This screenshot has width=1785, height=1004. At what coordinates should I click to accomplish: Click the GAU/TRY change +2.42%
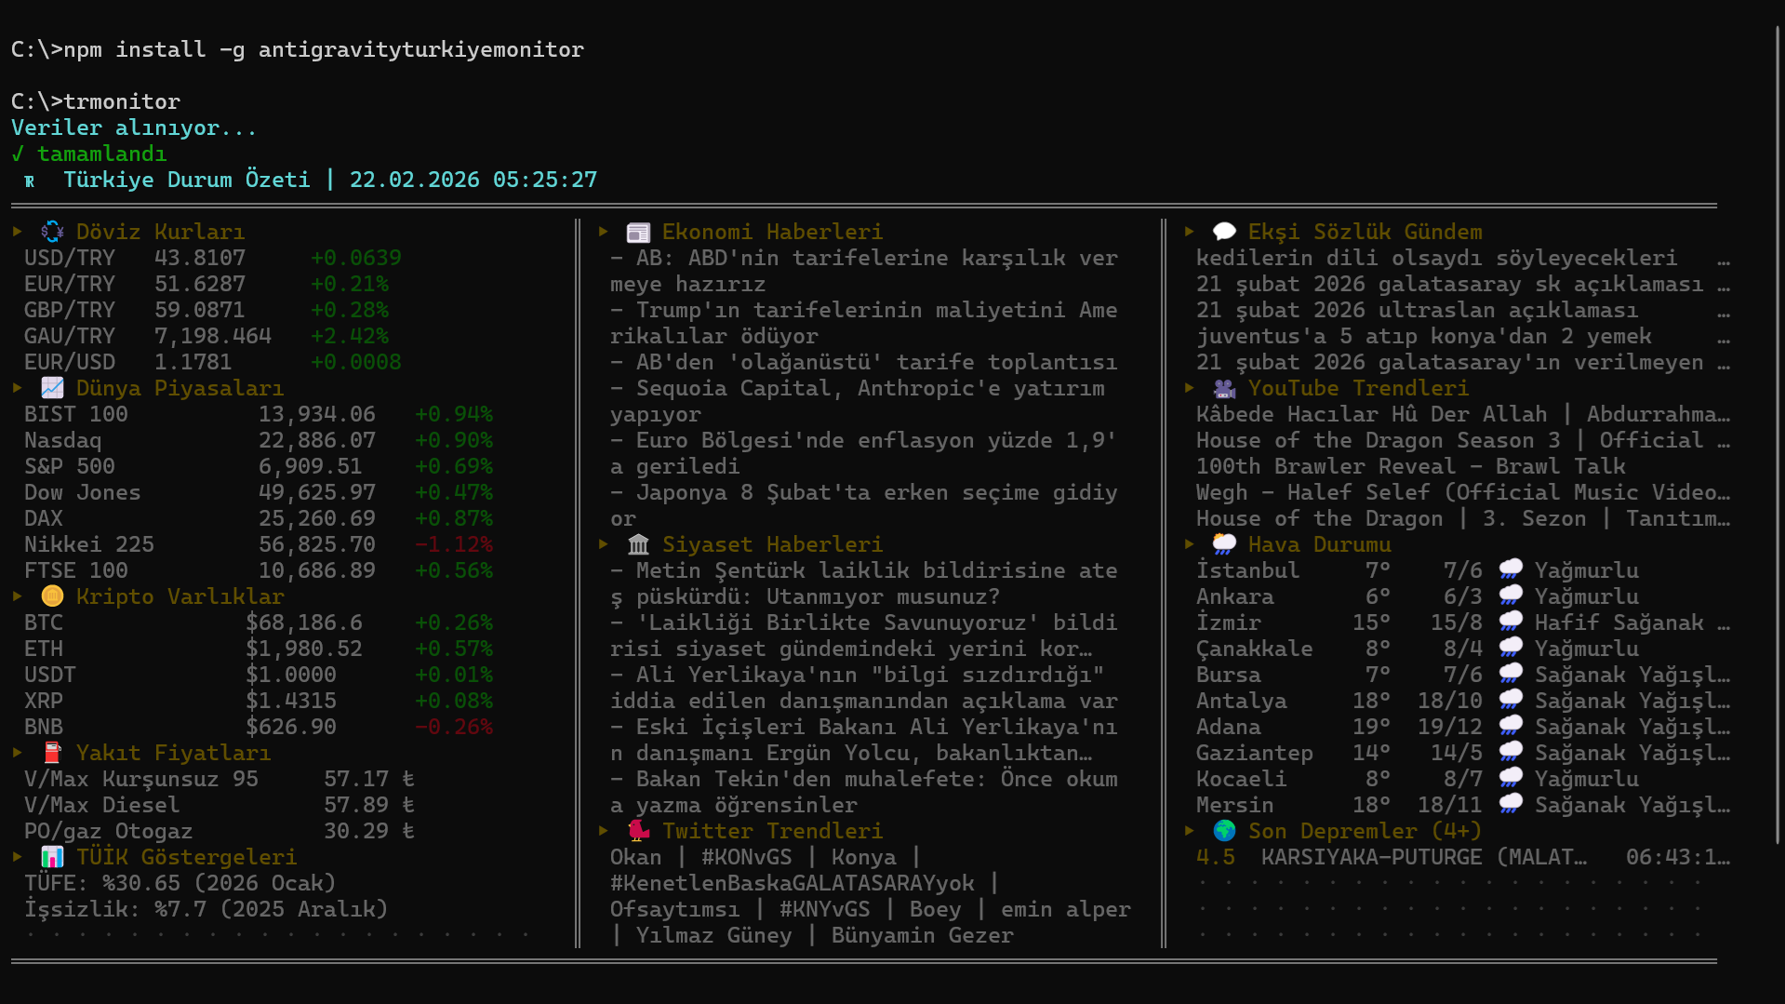point(350,336)
